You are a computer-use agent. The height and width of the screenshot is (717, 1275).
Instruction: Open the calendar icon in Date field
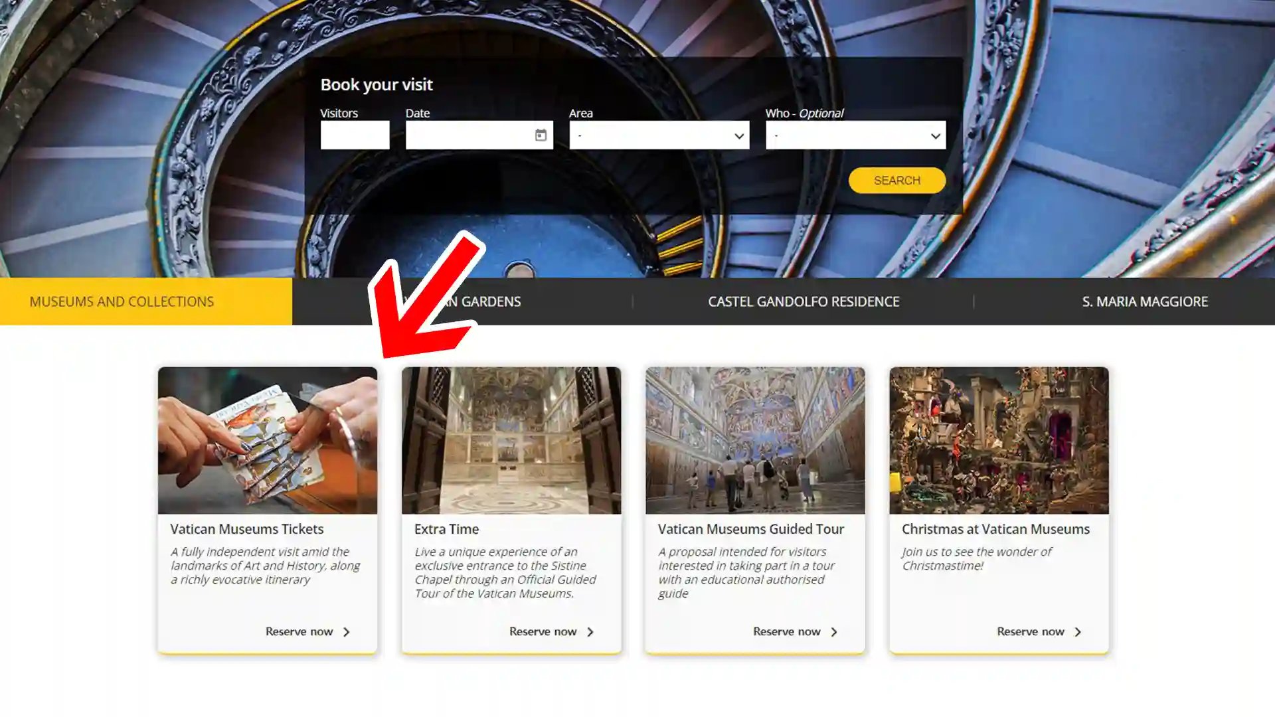pyautogui.click(x=541, y=135)
